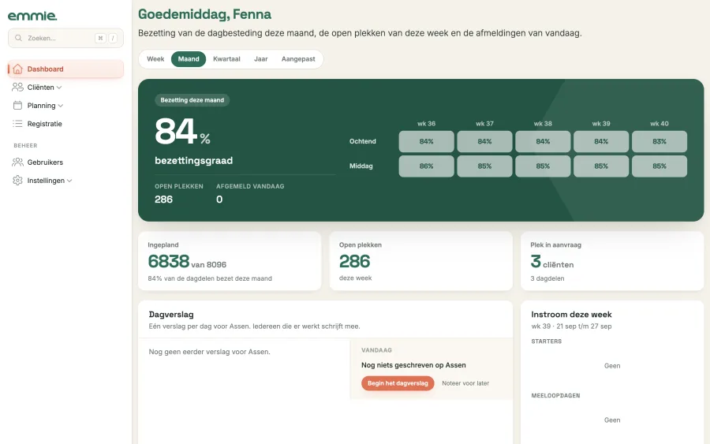The height and width of the screenshot is (444, 710).
Task: Click the Dashboard home icon
Action: pos(17,69)
